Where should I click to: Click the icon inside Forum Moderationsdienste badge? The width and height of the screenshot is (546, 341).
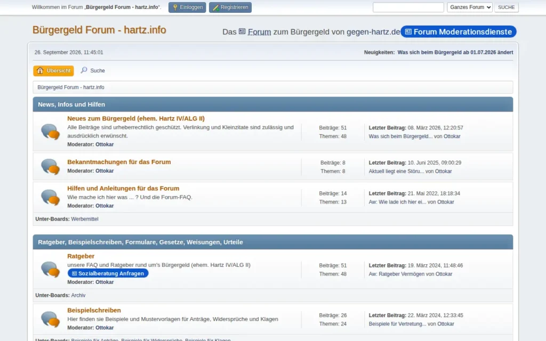408,31
